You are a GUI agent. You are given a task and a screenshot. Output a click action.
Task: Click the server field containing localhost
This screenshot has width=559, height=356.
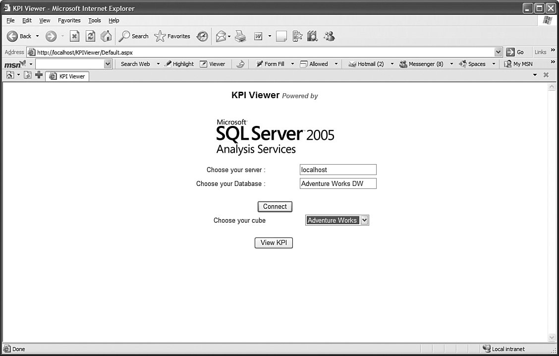tap(338, 170)
